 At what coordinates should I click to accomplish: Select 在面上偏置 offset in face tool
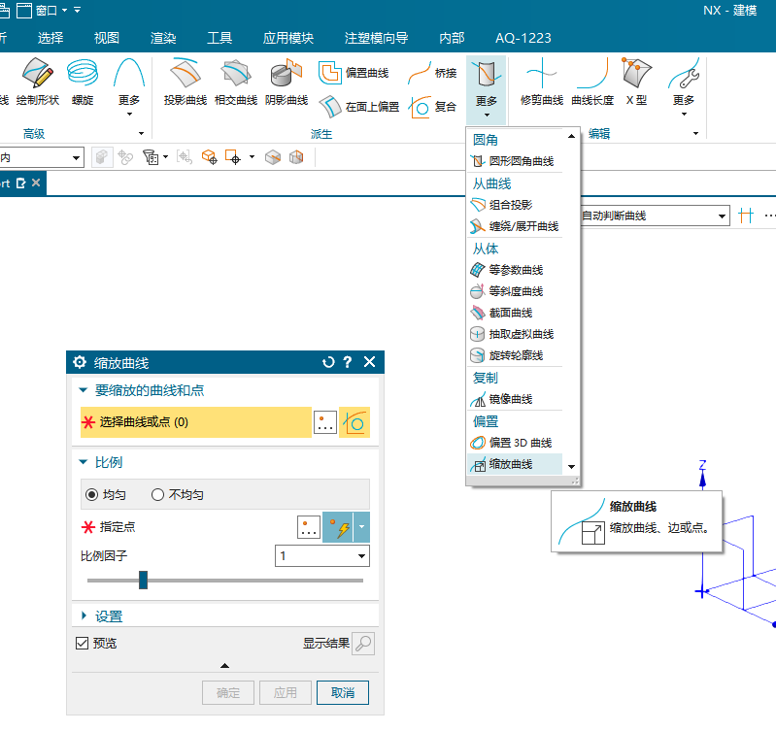coord(359,107)
